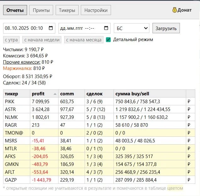Select the TMON@ ticker cell
This screenshot has width=200, height=196.
click(x=17, y=133)
